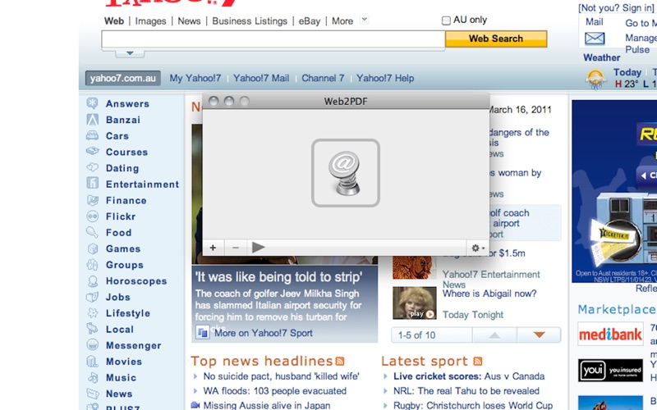Screen dimensions: 657x410
Task: Click the Cars sidebar icon
Action: [x=92, y=135]
